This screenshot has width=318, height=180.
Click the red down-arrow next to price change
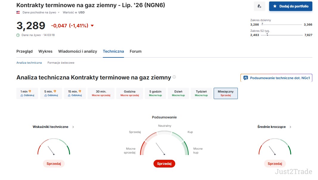[x=92, y=26]
